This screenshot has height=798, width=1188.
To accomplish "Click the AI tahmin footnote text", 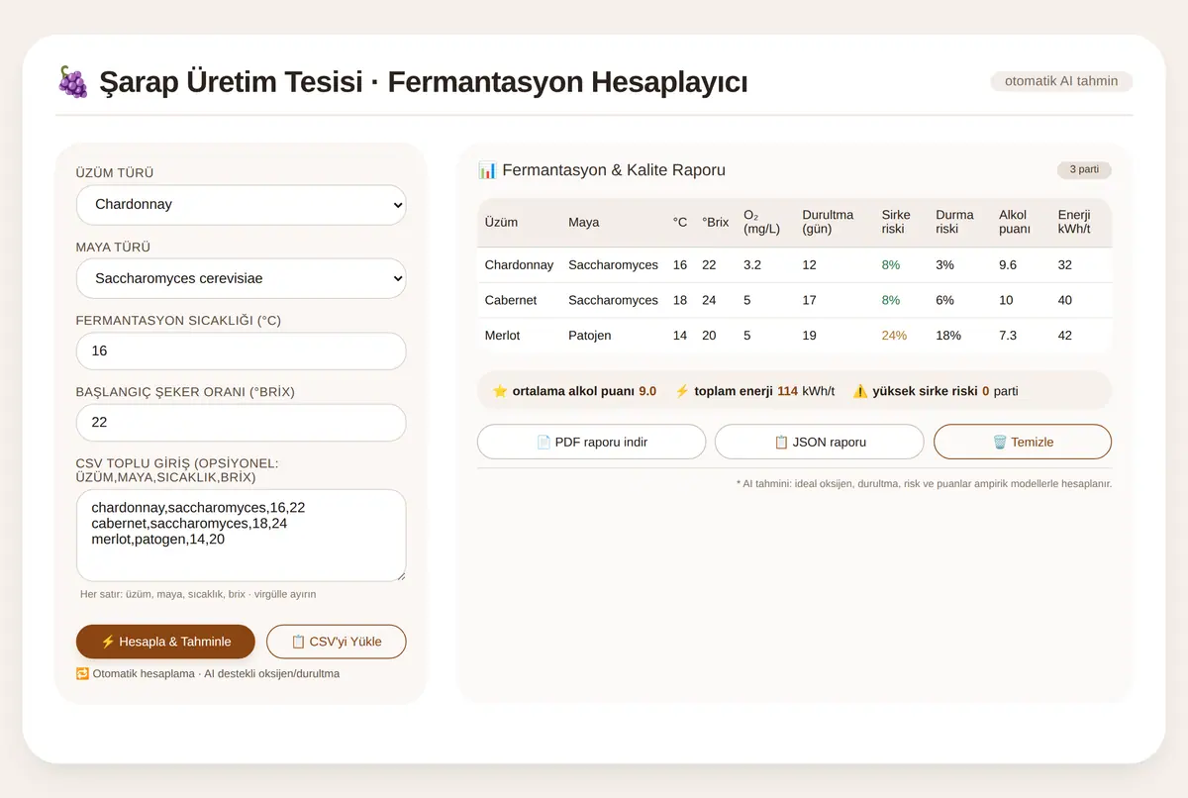I will 924,484.
